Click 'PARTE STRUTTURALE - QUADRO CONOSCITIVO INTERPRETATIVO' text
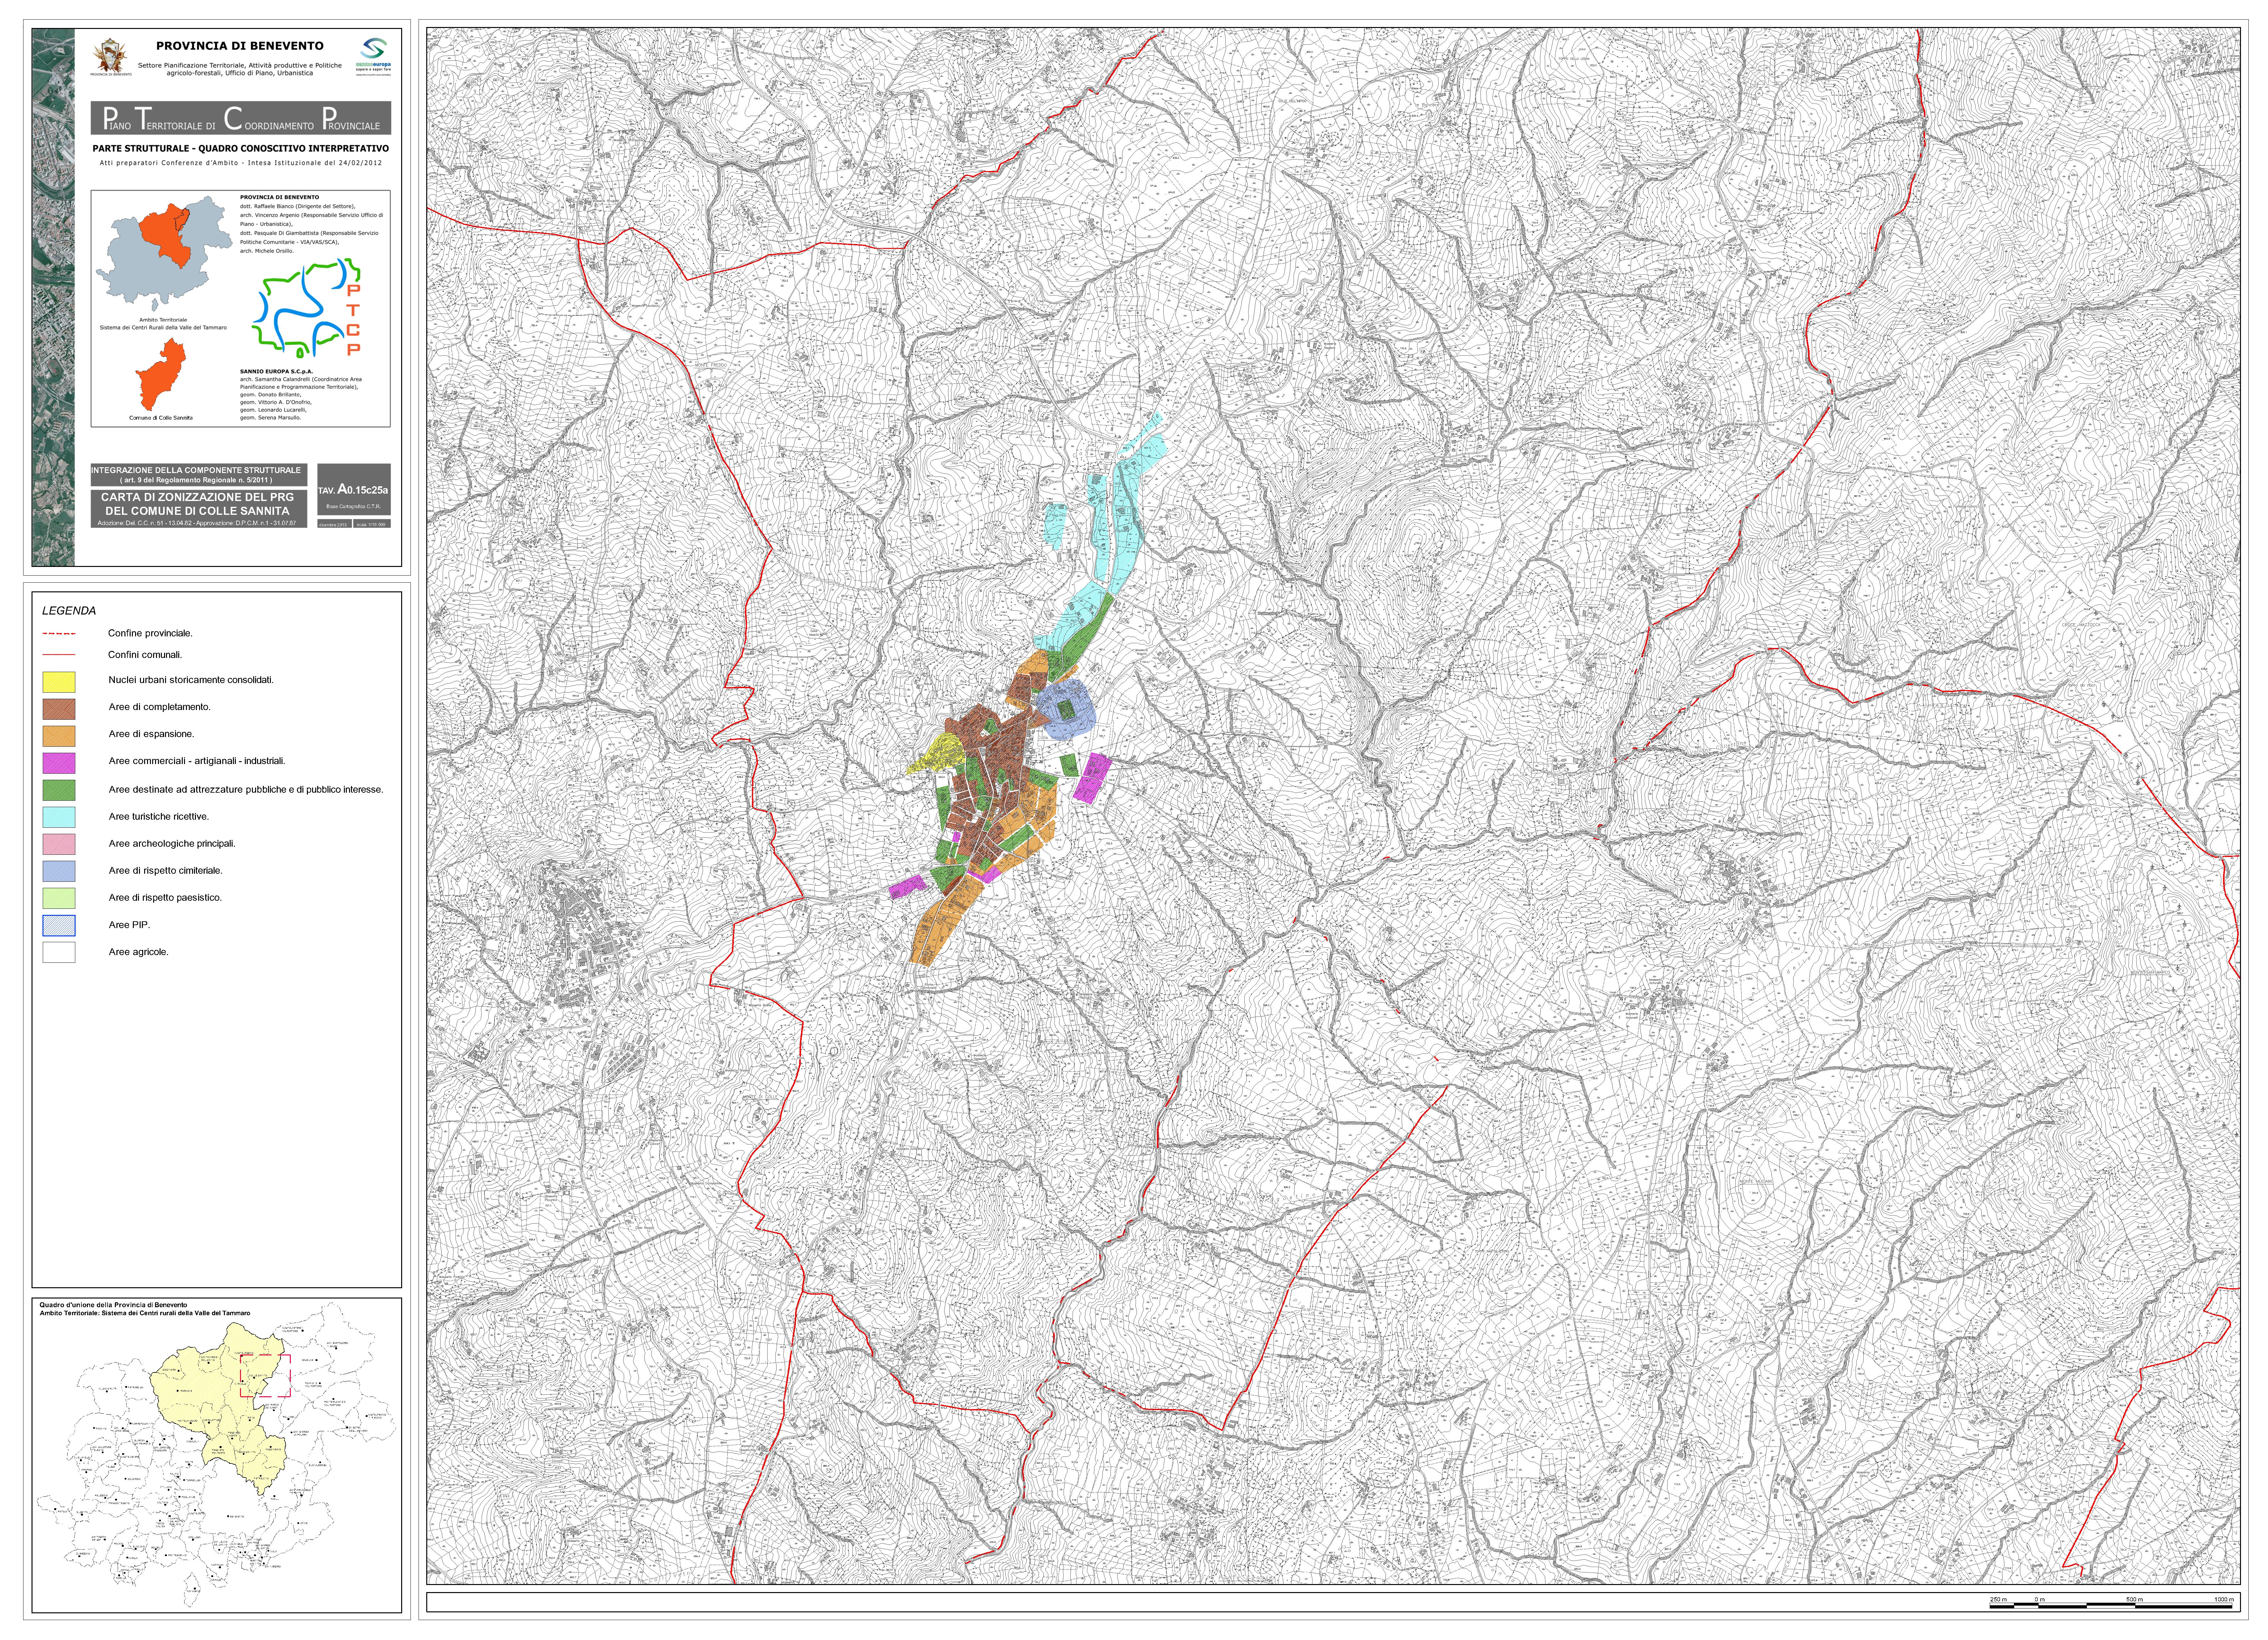 (241, 149)
